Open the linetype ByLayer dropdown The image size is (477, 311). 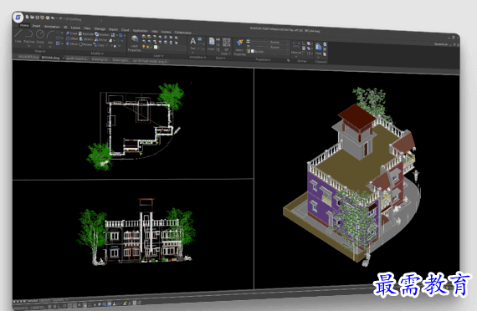click(x=269, y=47)
